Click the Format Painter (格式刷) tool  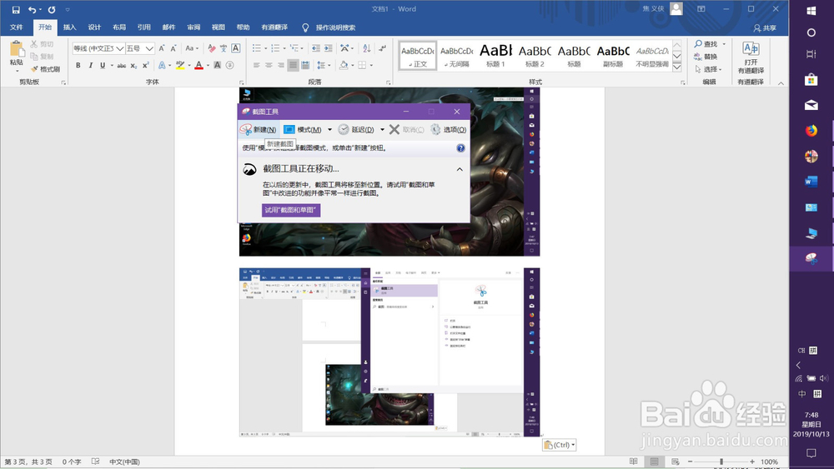(x=45, y=69)
